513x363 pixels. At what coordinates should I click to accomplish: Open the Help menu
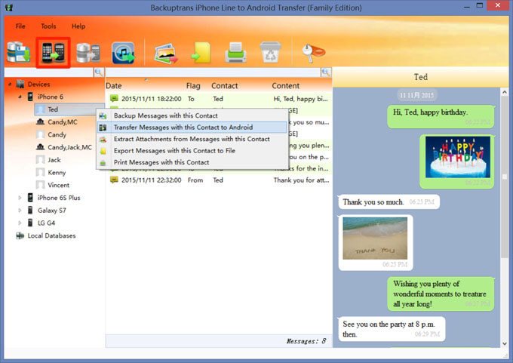(x=78, y=26)
